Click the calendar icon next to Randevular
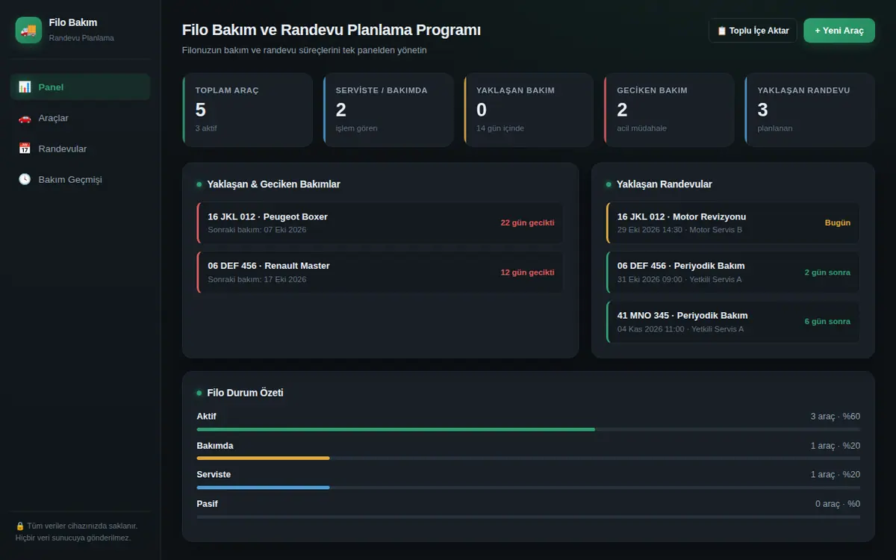 (25, 149)
